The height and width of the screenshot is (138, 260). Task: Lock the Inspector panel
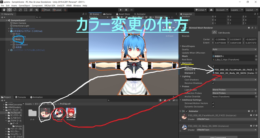click(x=255, y=14)
